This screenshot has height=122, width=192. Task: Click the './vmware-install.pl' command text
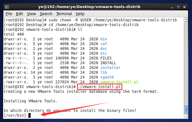tap(99, 87)
